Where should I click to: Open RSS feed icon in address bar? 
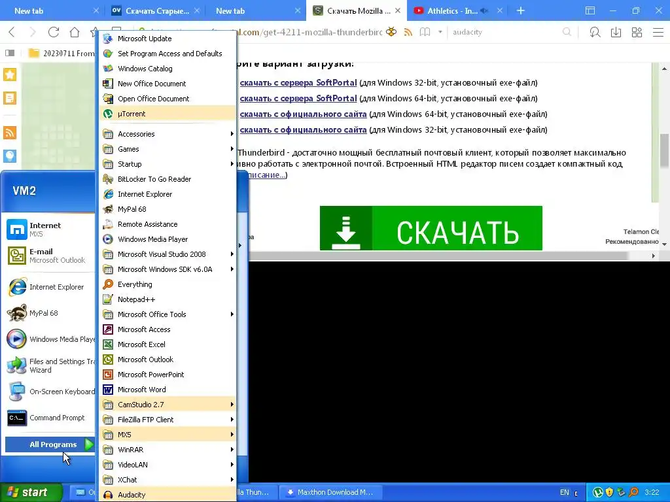408,32
